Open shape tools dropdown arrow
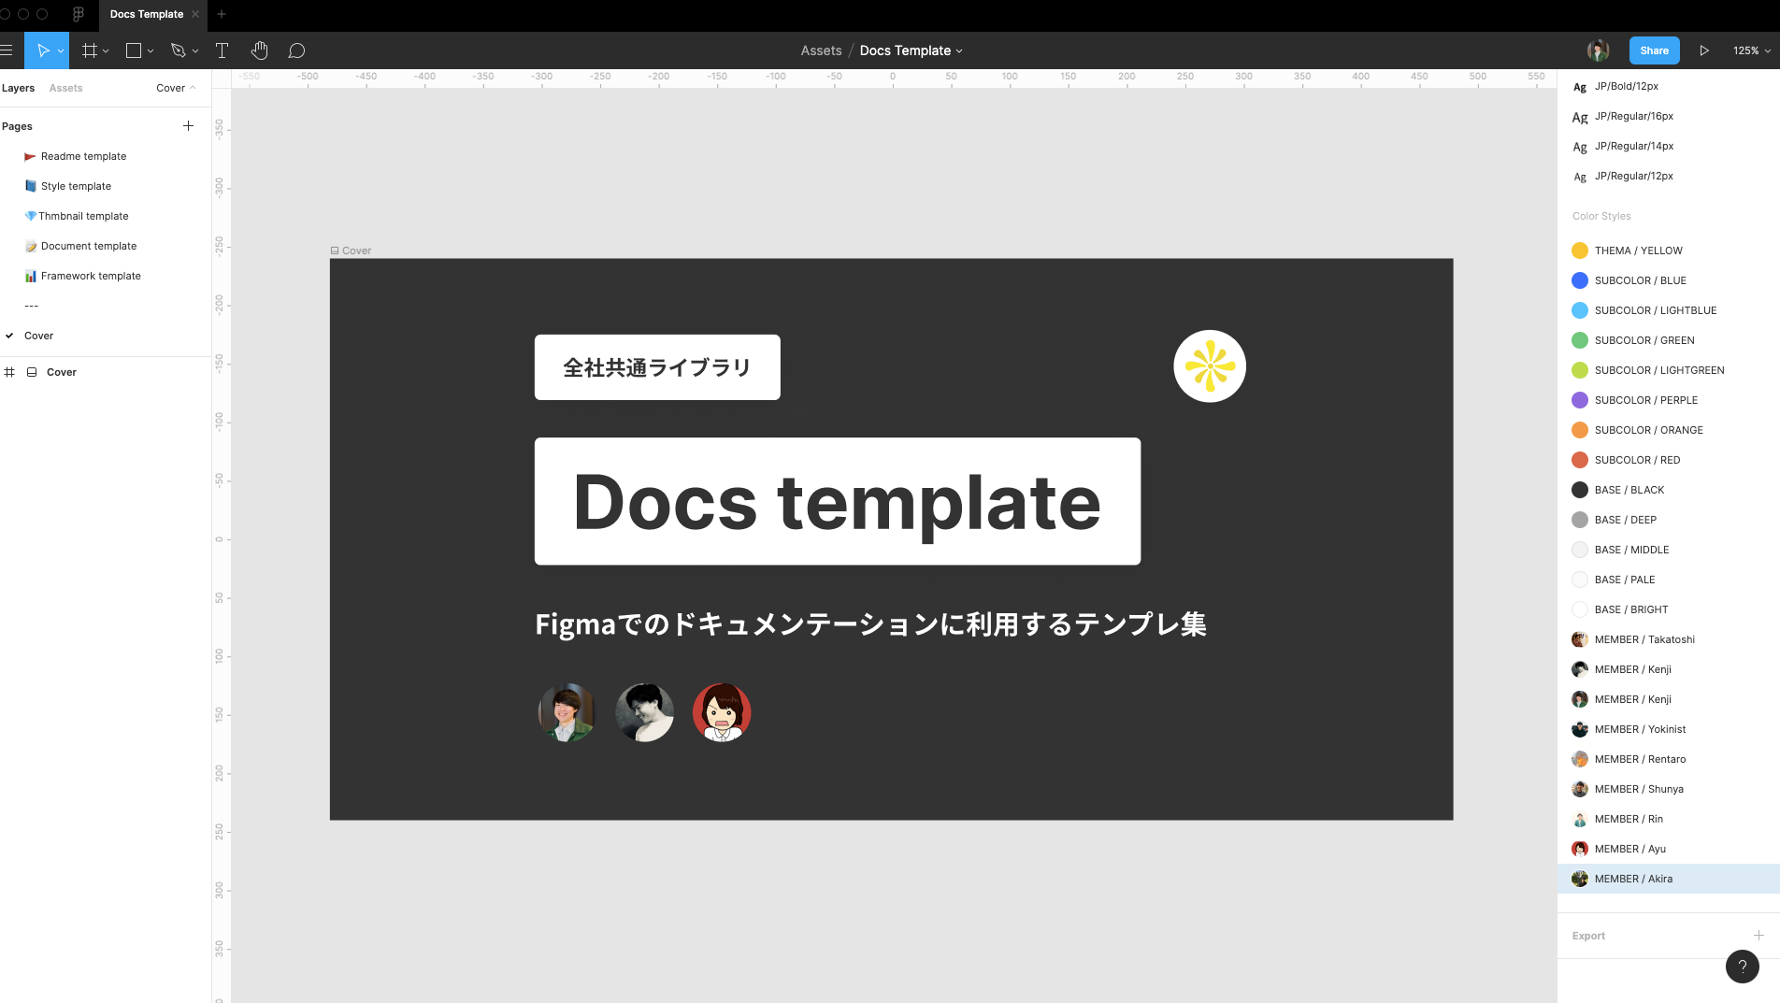 151,51
